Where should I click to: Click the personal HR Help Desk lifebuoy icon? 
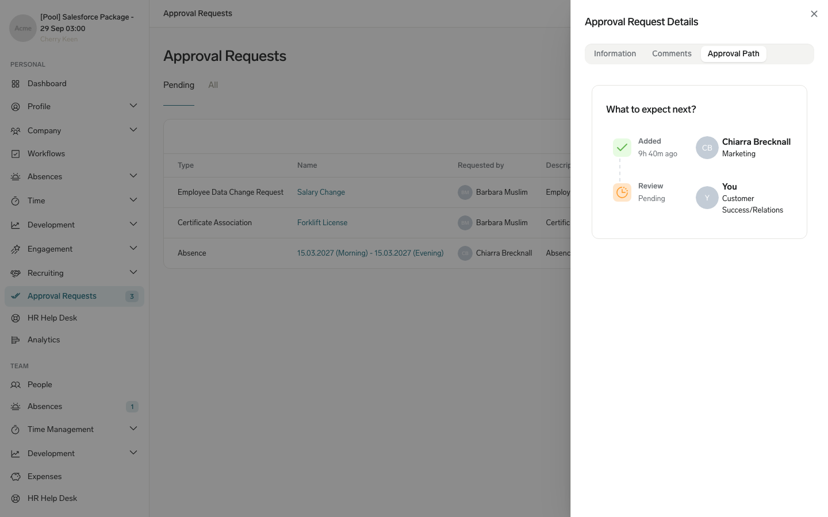[x=16, y=318]
